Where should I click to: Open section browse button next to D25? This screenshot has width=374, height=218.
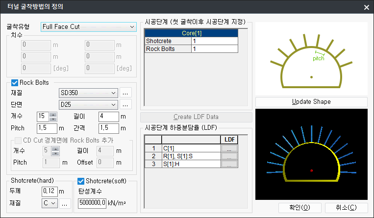click(x=125, y=104)
